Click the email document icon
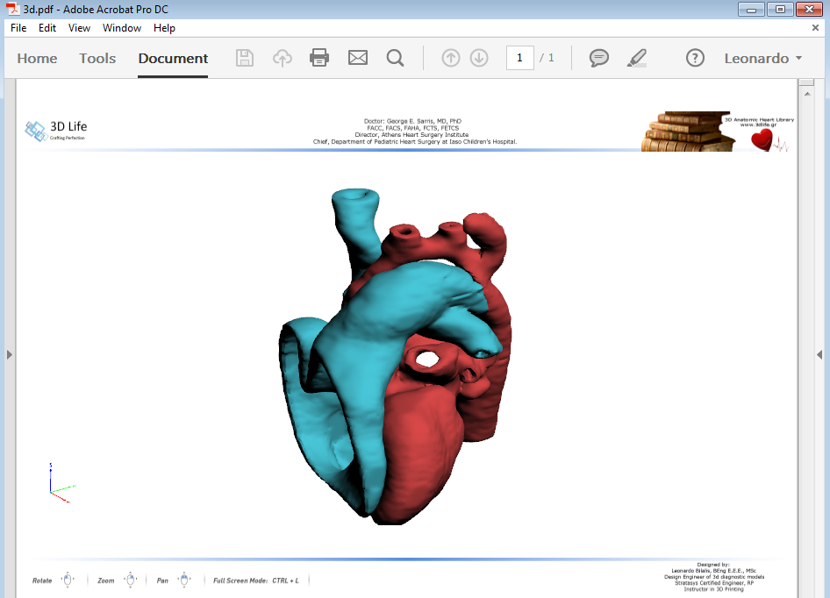 click(355, 57)
